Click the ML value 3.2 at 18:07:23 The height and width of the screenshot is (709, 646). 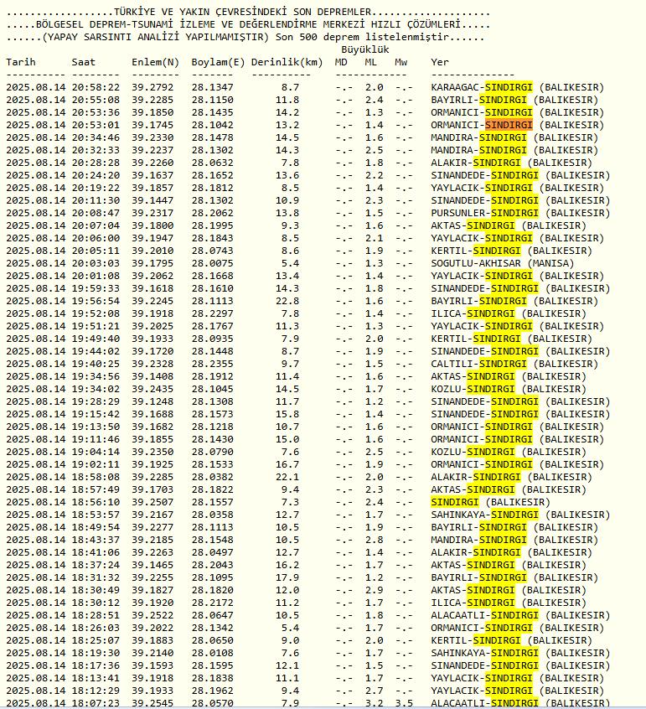point(374,703)
